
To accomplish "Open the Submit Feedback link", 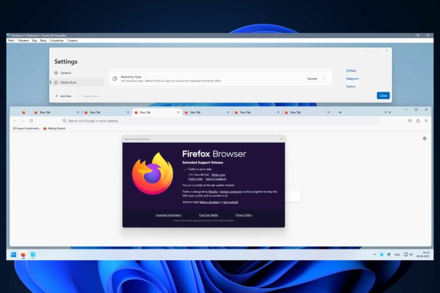I will [x=216, y=179].
